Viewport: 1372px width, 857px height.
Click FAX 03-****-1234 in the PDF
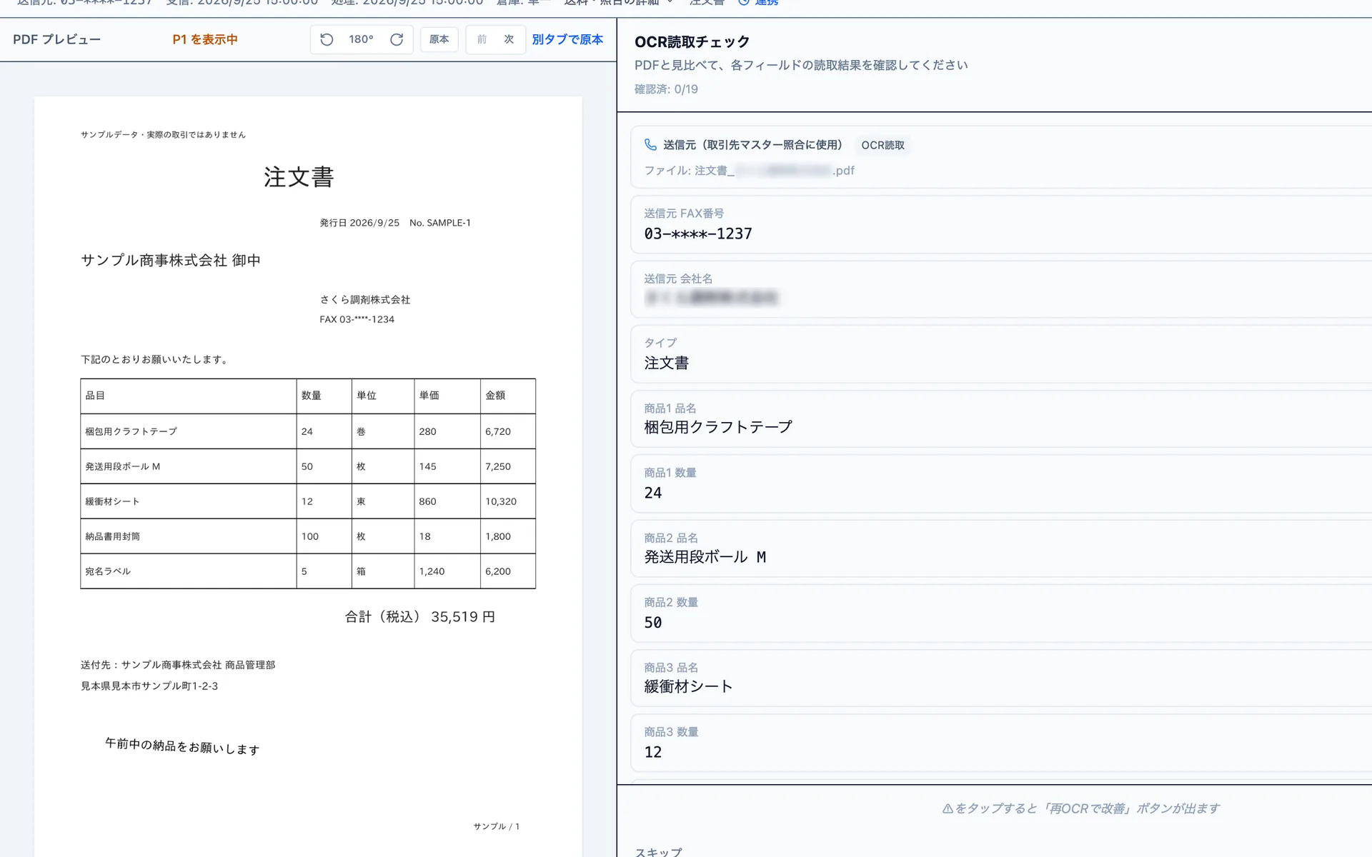point(357,319)
